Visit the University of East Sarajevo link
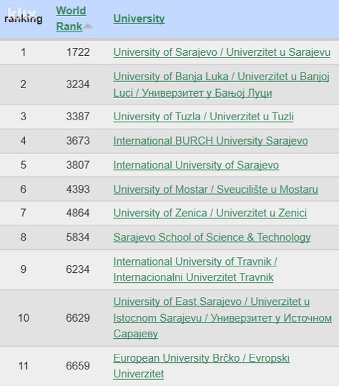Viewport: 339px width, 386px height. [x=222, y=318]
